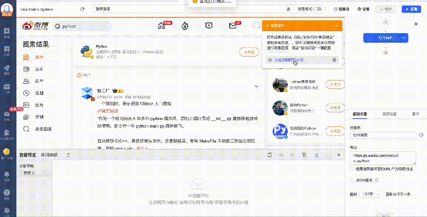427x217 pixels.
Task: Collapse the right workflow panel with double chevron
Action: click(x=416, y=24)
